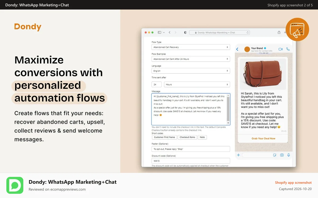The image size is (318, 198).
Task: Open the privacy shield icon
Action: [185, 32]
